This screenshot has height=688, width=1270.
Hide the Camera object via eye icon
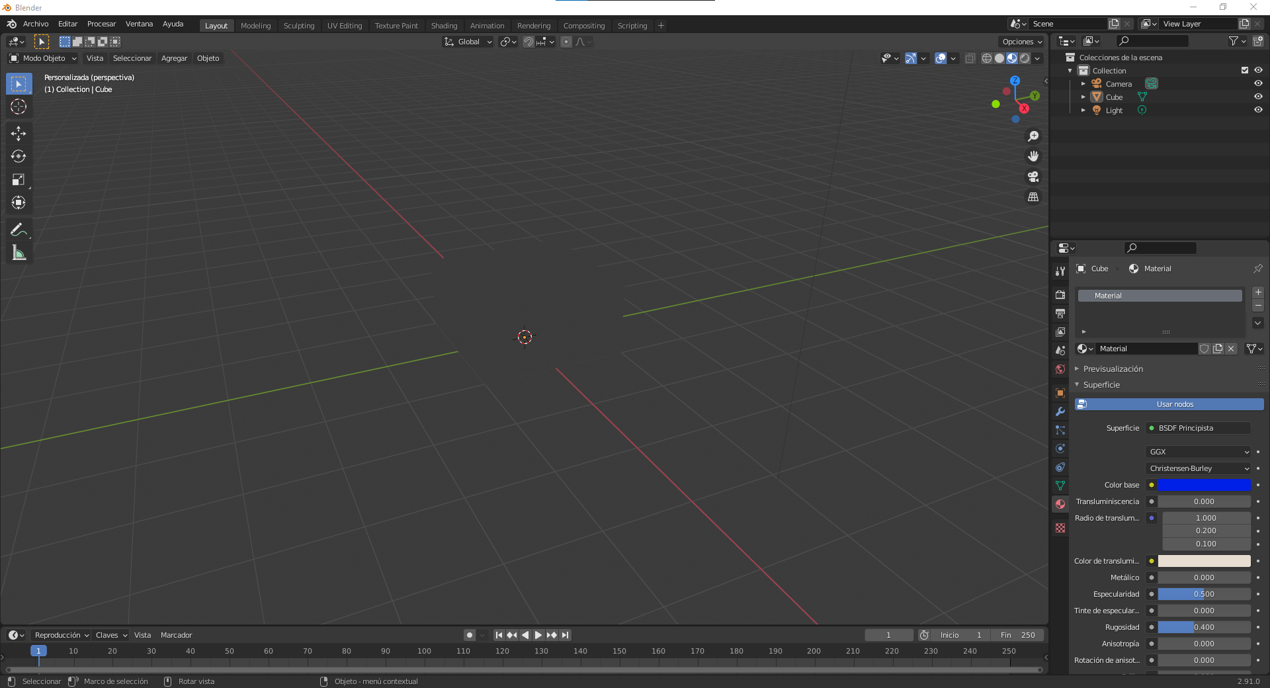pos(1258,83)
